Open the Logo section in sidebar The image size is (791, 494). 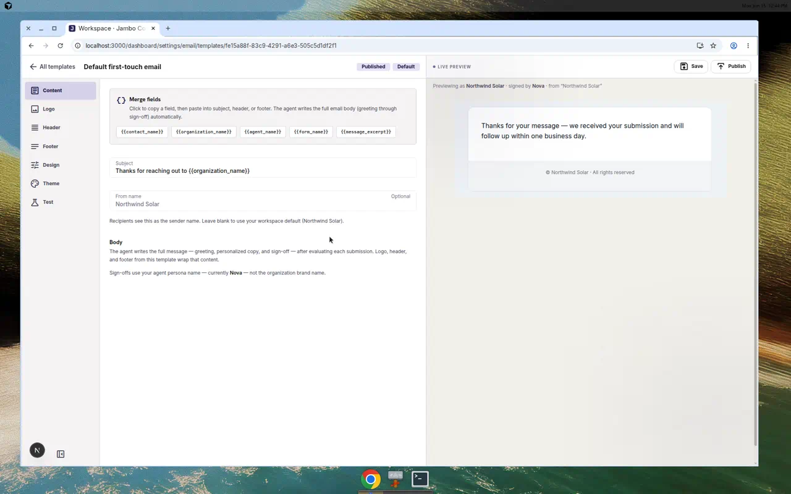(61, 109)
